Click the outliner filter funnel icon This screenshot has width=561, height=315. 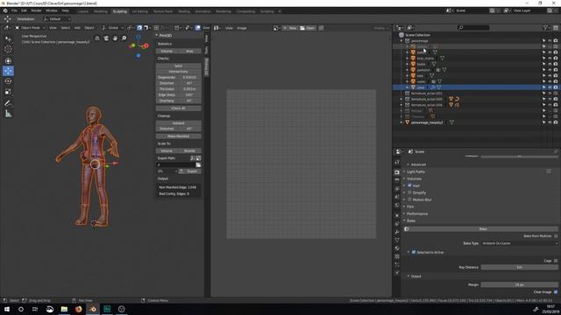click(545, 27)
